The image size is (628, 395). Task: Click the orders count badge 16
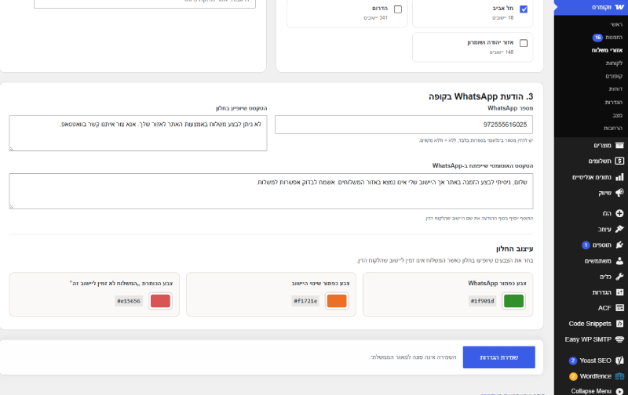click(597, 37)
